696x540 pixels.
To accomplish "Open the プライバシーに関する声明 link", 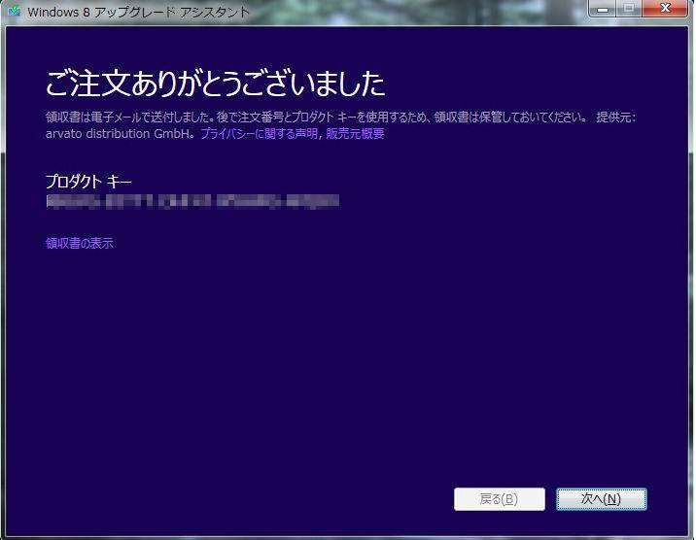I will point(260,133).
